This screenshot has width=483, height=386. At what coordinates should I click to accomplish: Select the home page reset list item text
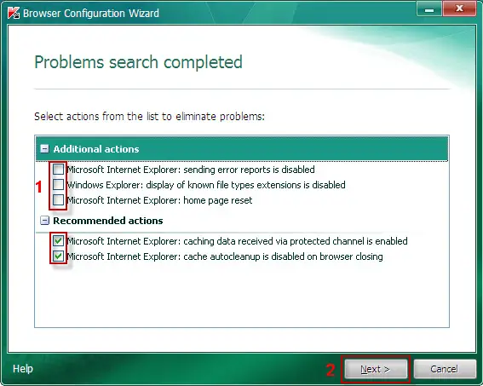159,200
